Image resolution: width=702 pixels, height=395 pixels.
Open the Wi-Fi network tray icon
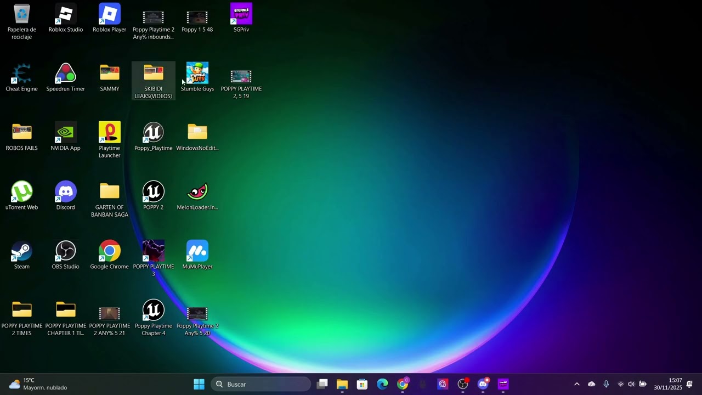(x=621, y=384)
